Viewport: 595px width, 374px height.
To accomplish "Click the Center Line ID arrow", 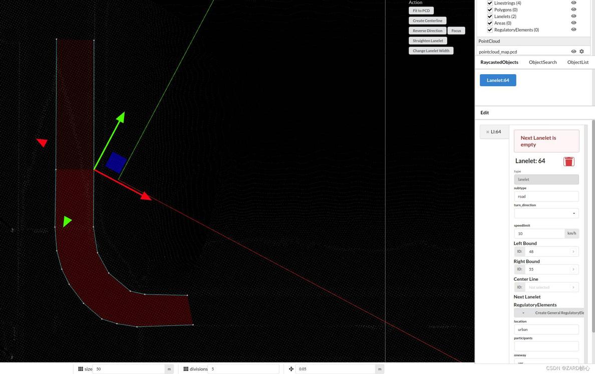I will (573, 287).
